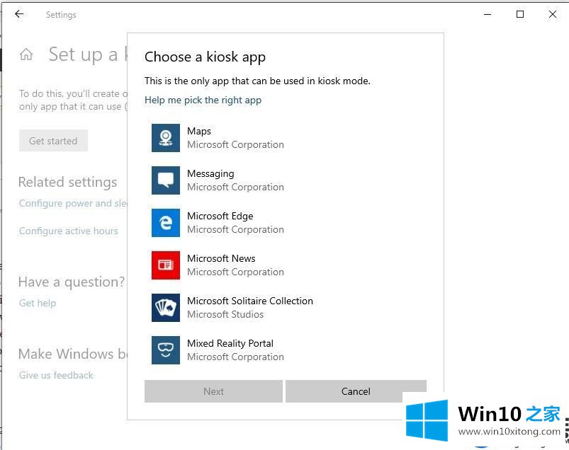The width and height of the screenshot is (569, 450).
Task: Open Configure power and sleep link
Action: tap(73, 204)
